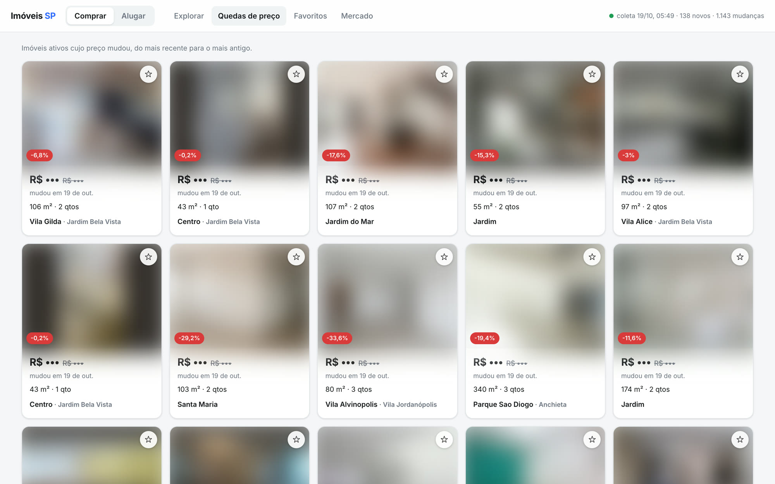Favorite the Vila Alvinopolis 80 m² listing

[444, 257]
